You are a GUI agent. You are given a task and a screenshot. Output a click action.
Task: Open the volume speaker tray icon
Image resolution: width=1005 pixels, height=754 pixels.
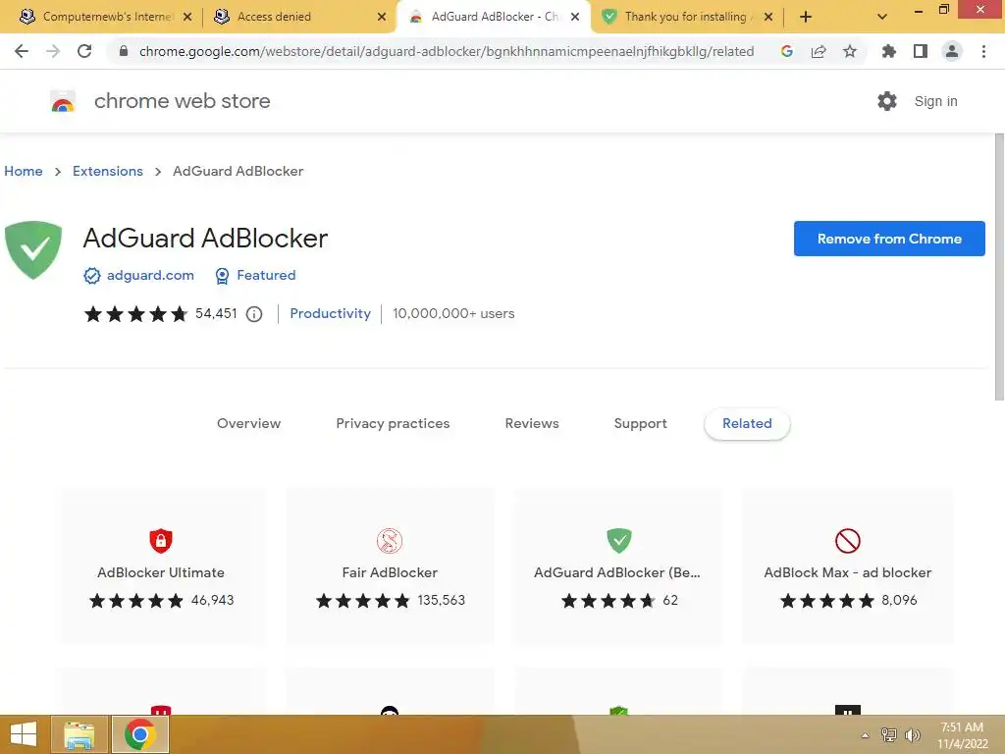[x=912, y=734]
